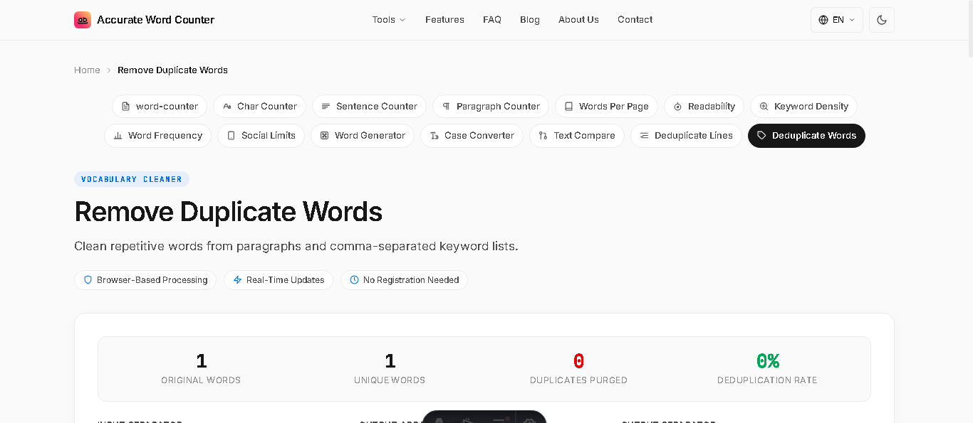
Task: Open the Word Generator tool
Action: 363,135
